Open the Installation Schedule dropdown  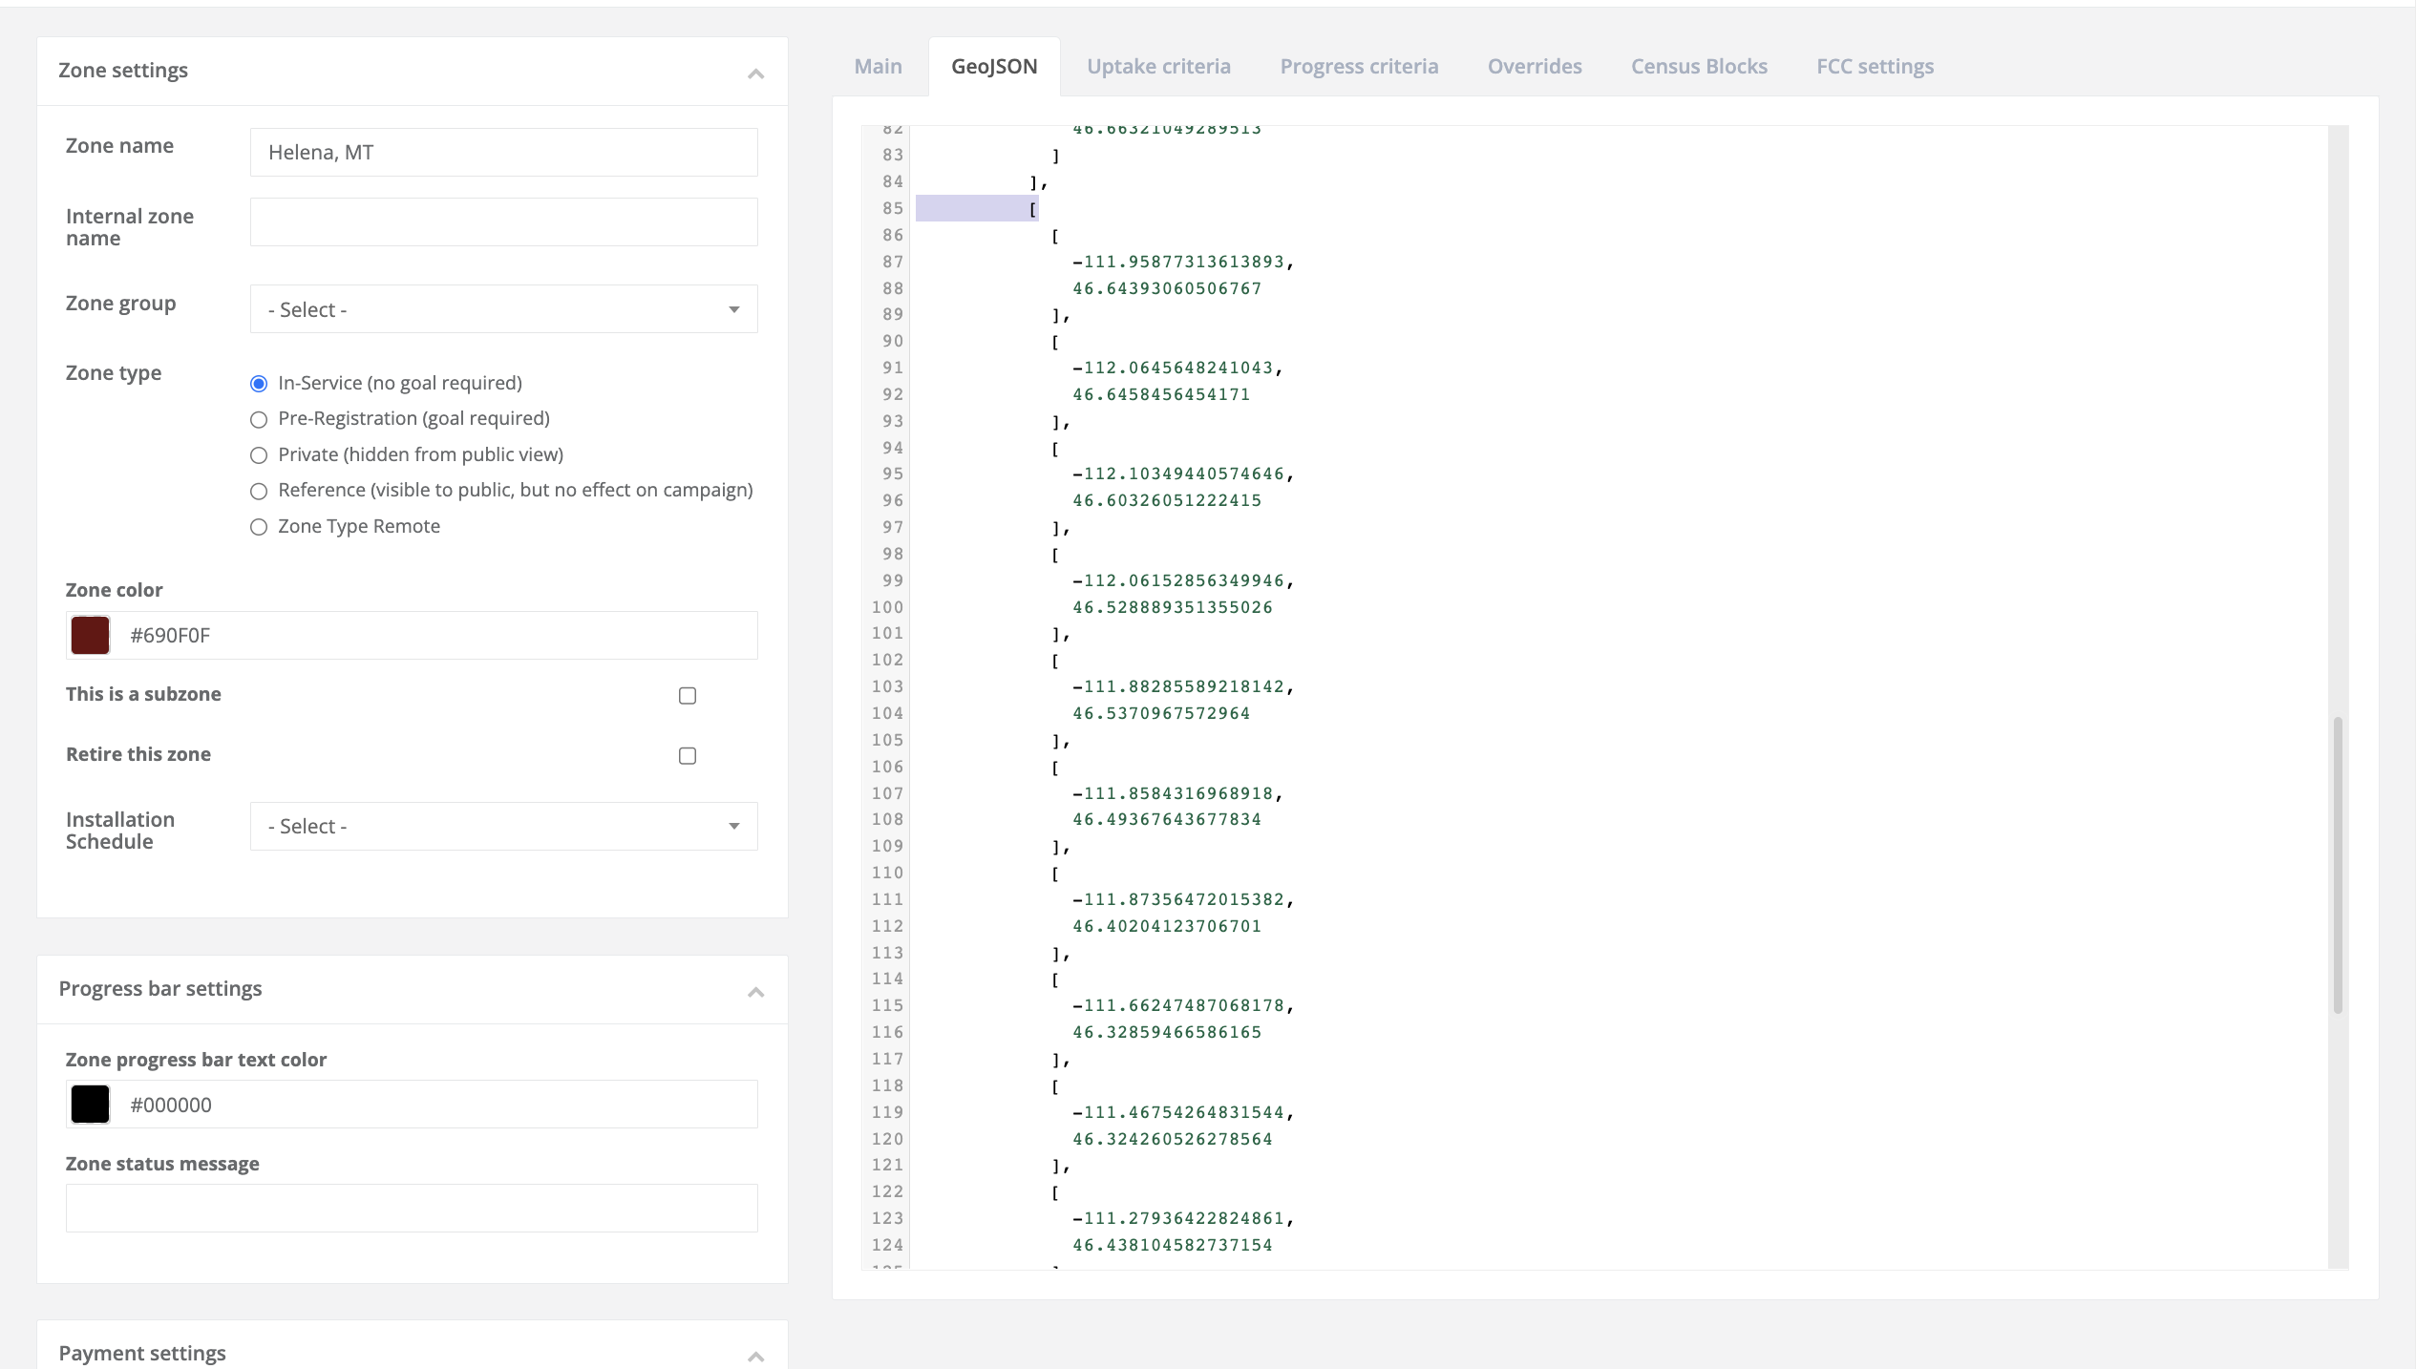coord(503,826)
